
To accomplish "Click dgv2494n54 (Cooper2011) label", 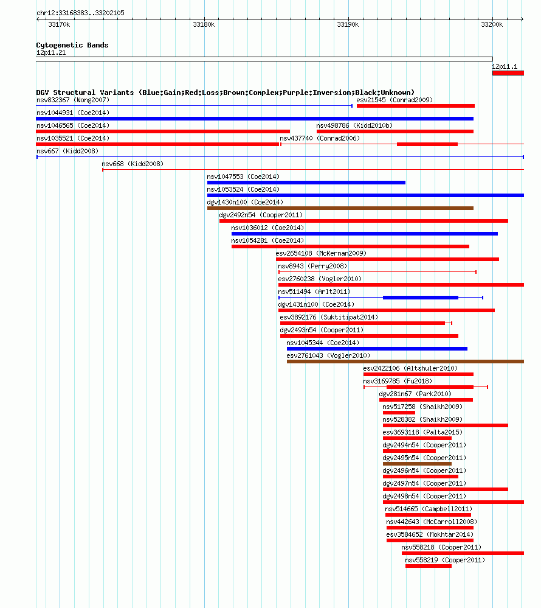I will [x=424, y=446].
